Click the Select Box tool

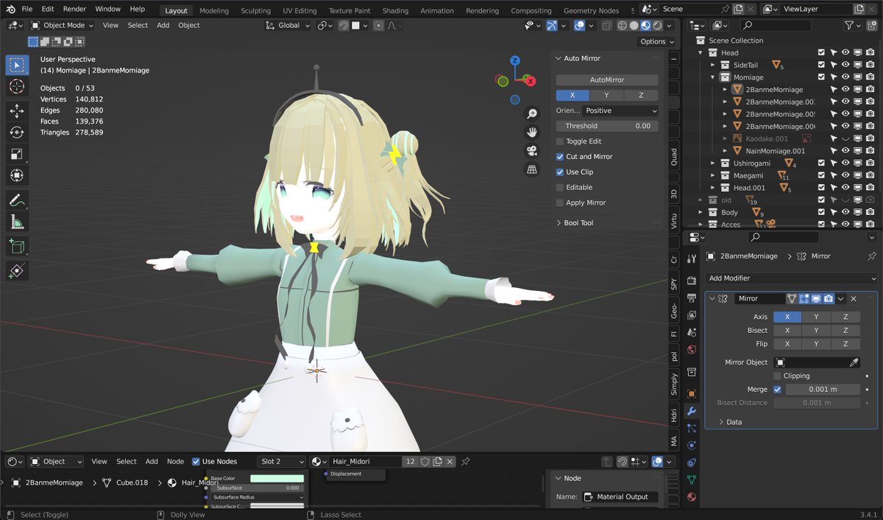pos(17,65)
